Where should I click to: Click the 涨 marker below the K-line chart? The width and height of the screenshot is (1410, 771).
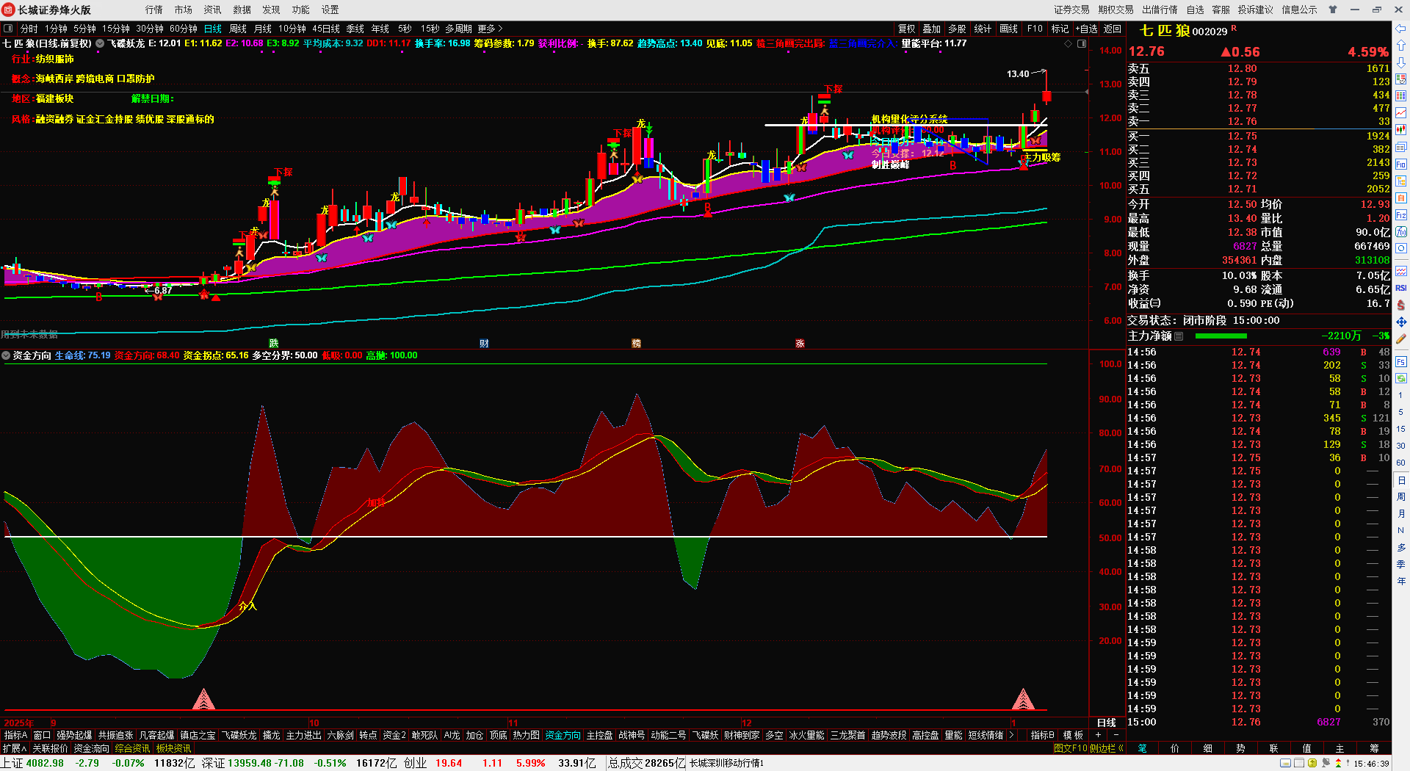(x=800, y=344)
